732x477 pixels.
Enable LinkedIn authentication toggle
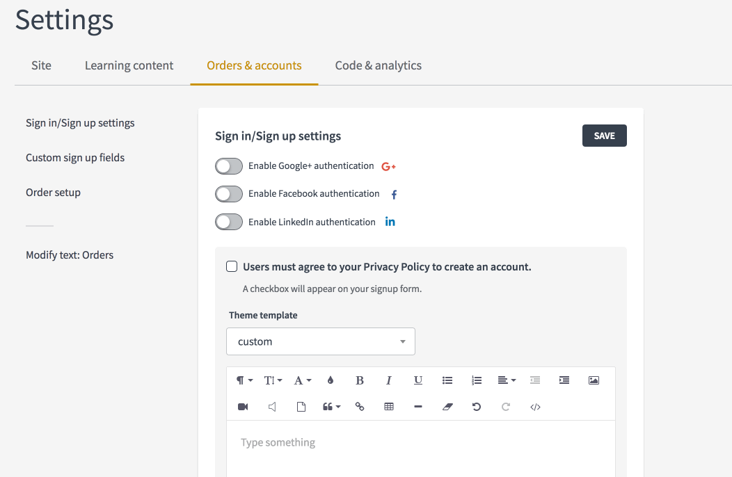pos(229,222)
